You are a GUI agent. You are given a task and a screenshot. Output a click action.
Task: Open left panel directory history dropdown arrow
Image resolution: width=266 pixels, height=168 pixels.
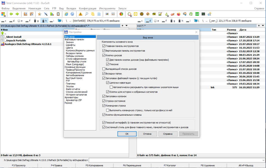tap(127, 26)
